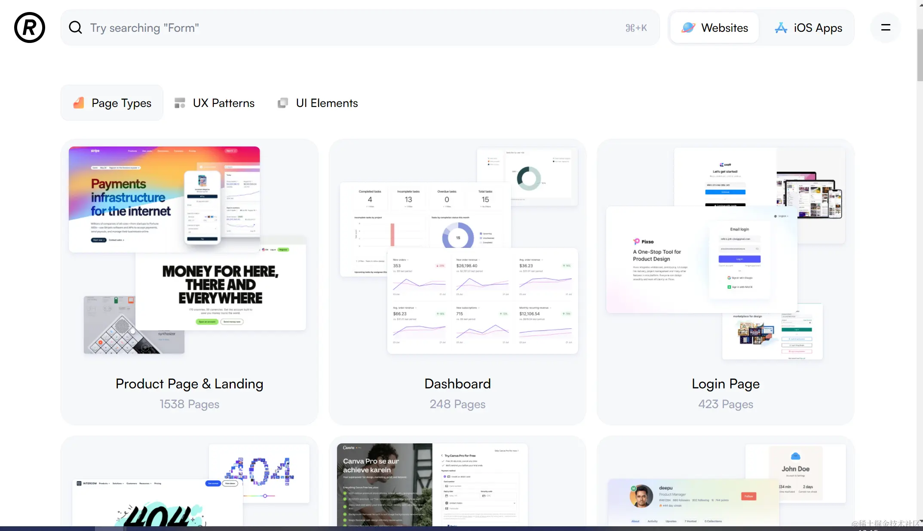Select the UX Patterns tab

coord(224,103)
